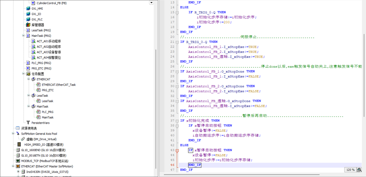366x177 pixels.
Task: Expand the InoSV630N (SV630_1Axis_03715) node
Action: pyautogui.click(x=18, y=171)
